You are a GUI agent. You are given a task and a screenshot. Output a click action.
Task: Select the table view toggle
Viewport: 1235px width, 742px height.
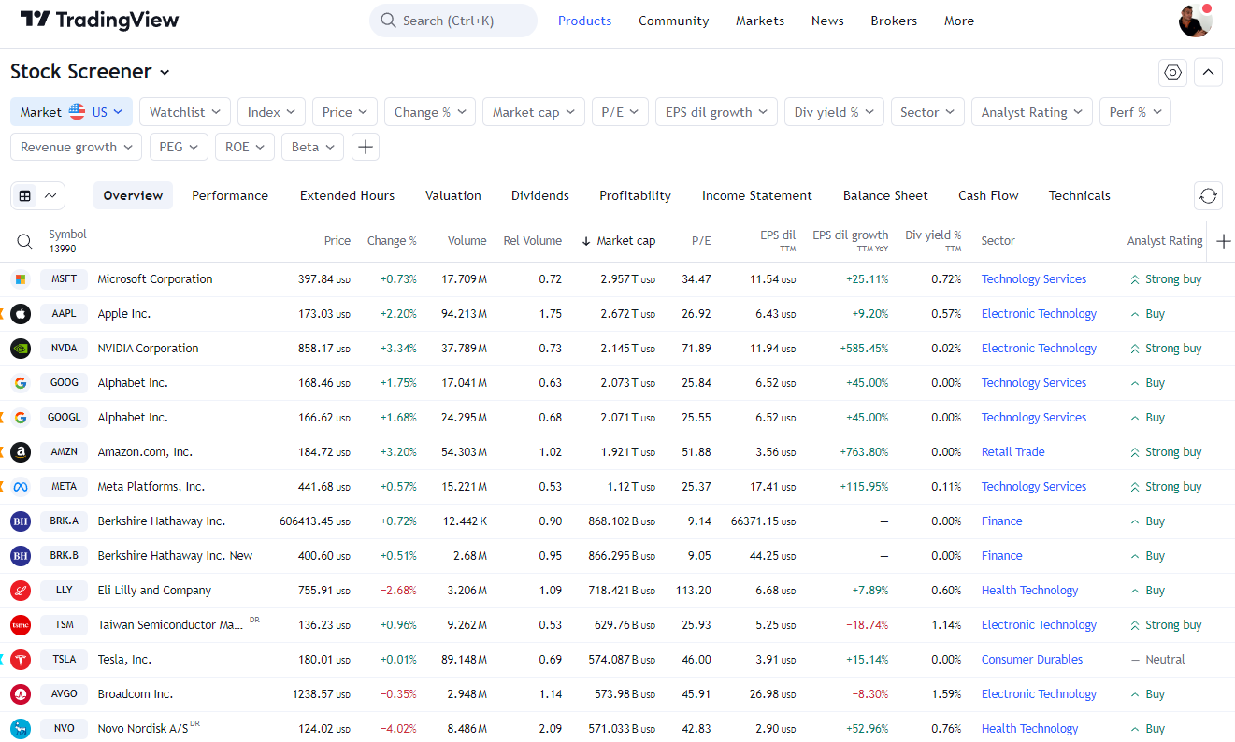coord(25,195)
